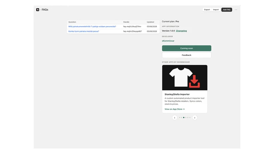The image size is (274, 154).
Task: Click the Handle column header
Action: pyautogui.click(x=126, y=22)
